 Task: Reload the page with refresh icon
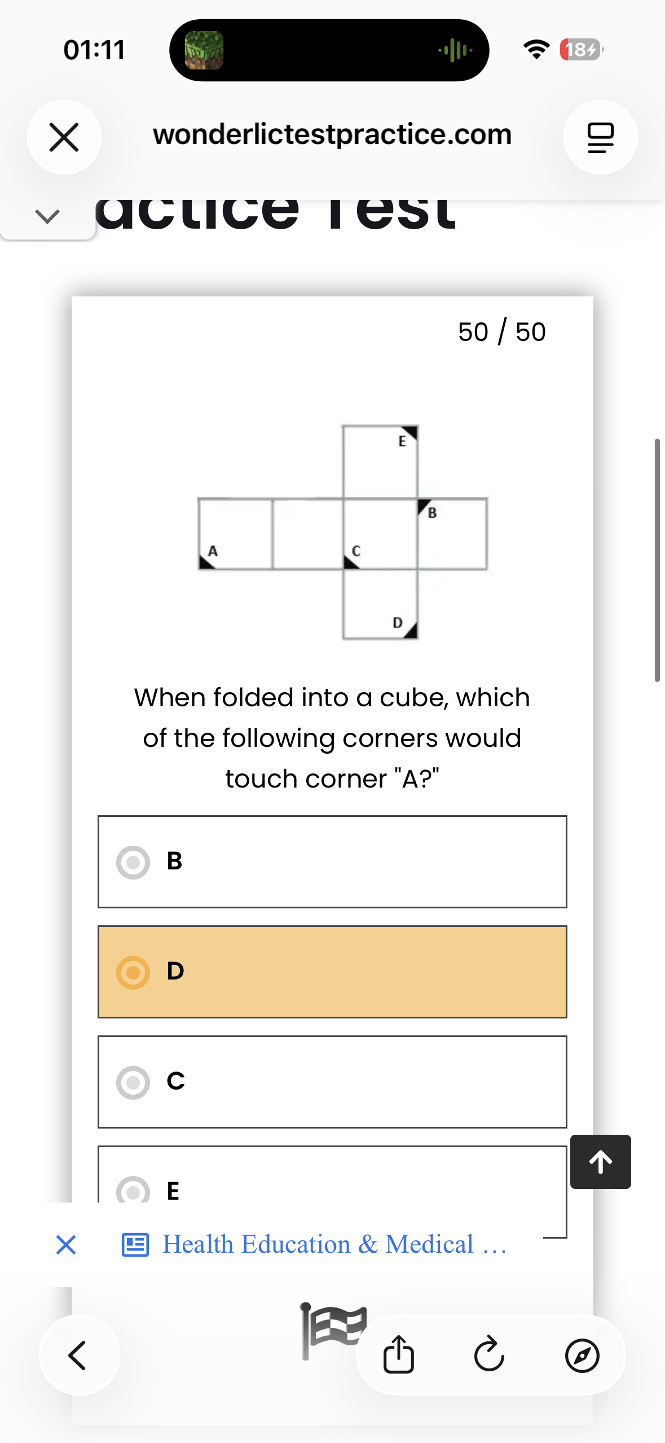point(489,1354)
